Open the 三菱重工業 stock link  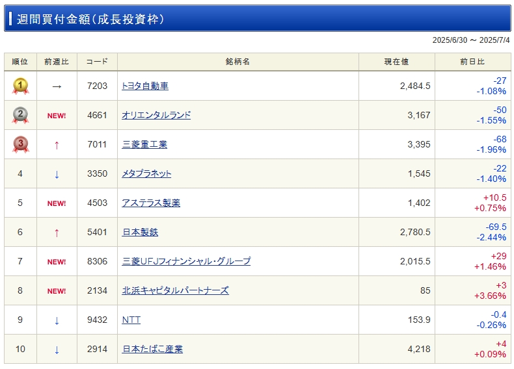point(144,144)
